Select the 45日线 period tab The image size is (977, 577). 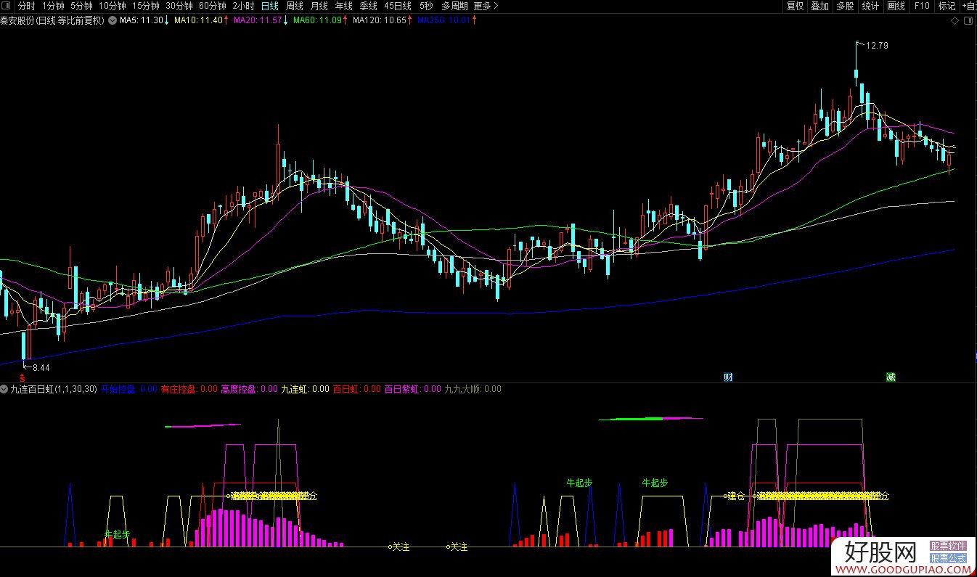coord(397,6)
